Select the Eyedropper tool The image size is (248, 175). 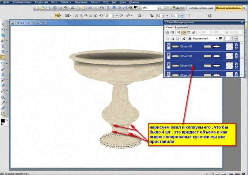tap(3, 102)
